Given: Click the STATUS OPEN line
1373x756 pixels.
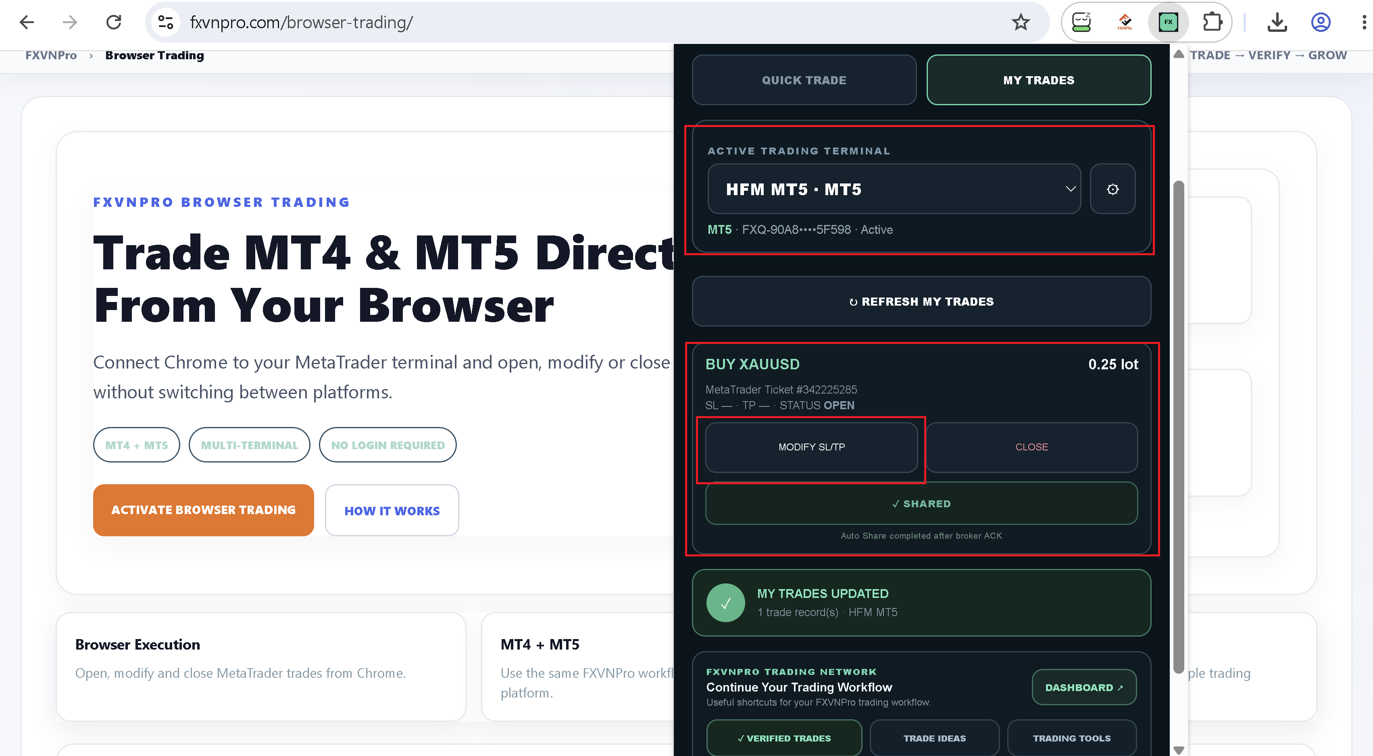Looking at the screenshot, I should tap(780, 406).
